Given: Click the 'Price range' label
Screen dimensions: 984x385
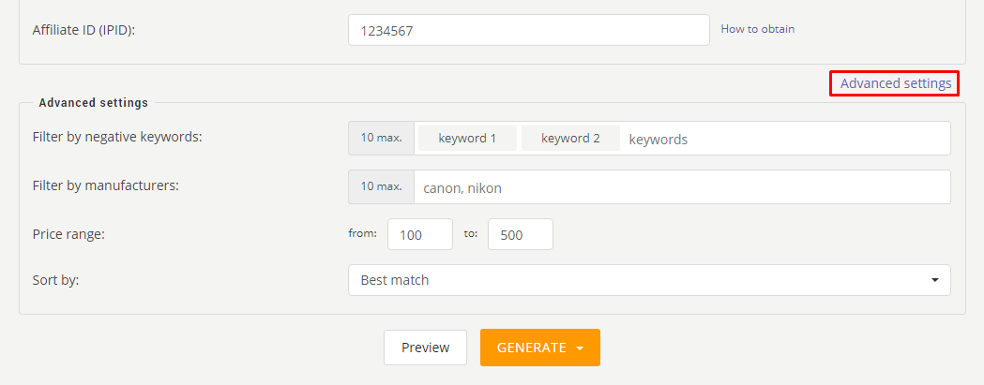Looking at the screenshot, I should [x=68, y=234].
